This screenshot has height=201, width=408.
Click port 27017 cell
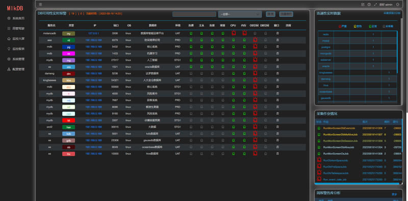[x=115, y=60]
